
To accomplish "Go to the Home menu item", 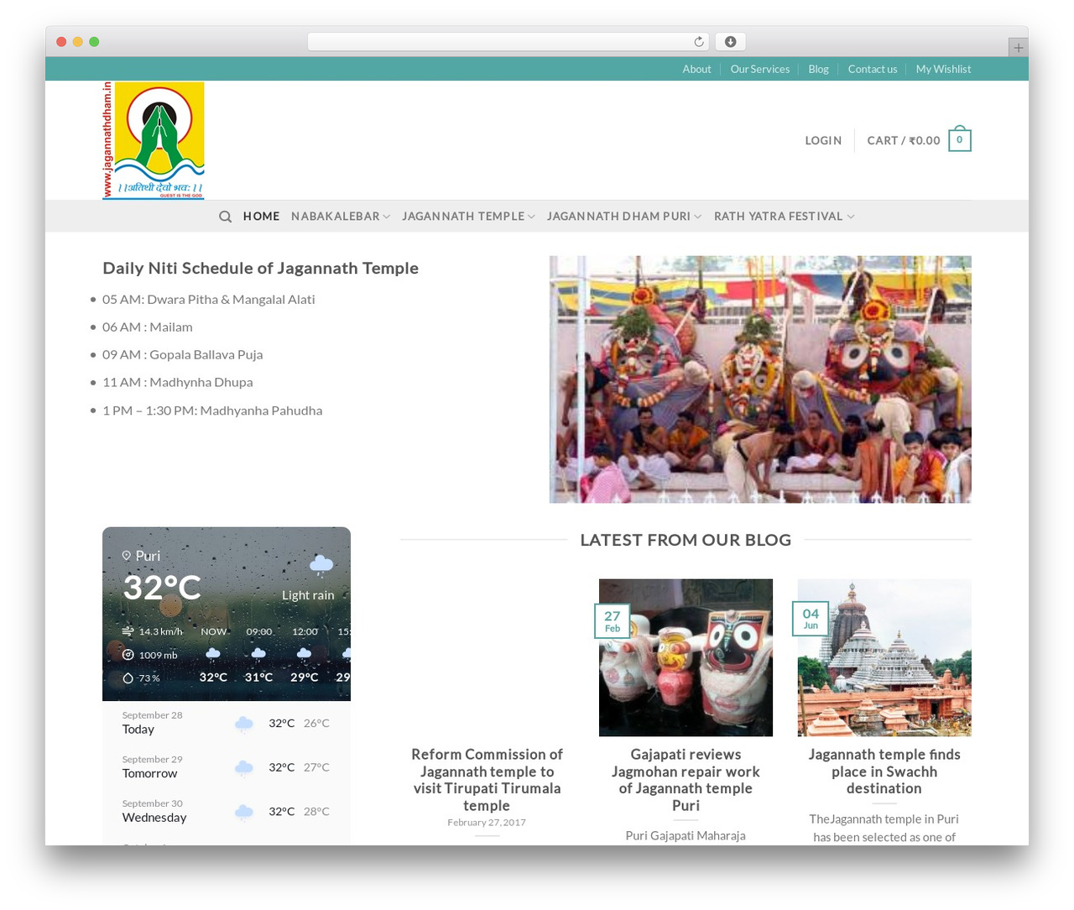I will point(262,217).
